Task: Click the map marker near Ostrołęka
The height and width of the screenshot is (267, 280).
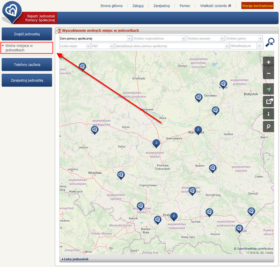Action: tap(199, 97)
